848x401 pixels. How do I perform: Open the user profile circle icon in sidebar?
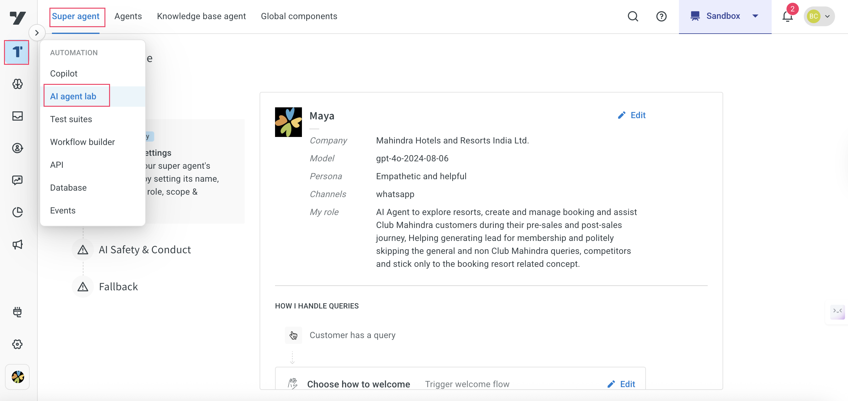[x=17, y=148]
